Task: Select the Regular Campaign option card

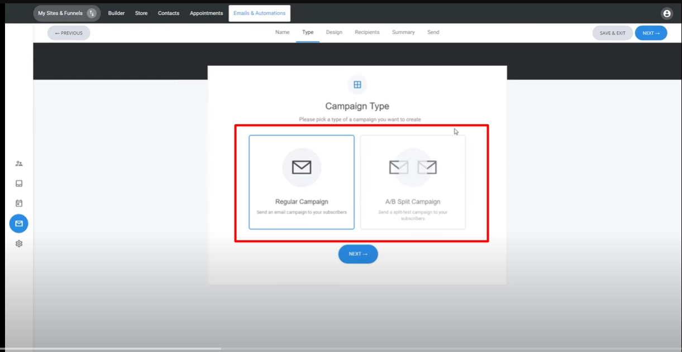Action: pyautogui.click(x=302, y=182)
